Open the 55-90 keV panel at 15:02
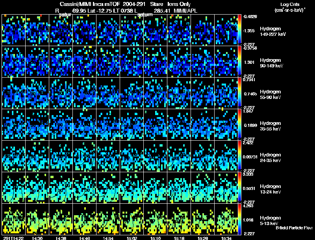This screenshot has width=315, height=240. (x=132, y=93)
